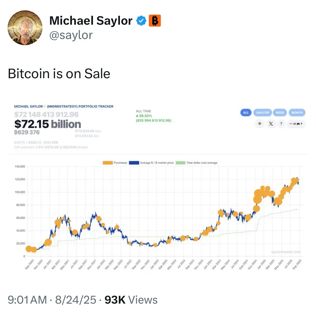Click the $72.15 billion portfolio value

47,124
